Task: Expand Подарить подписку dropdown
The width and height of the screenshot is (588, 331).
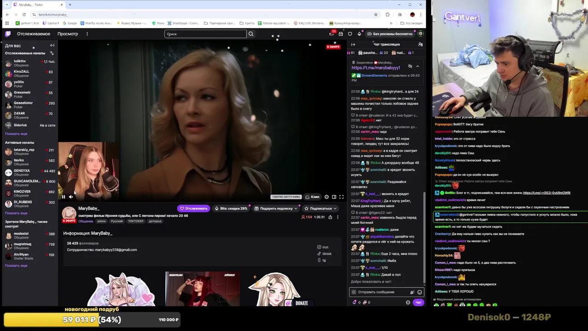Action: click(x=296, y=208)
